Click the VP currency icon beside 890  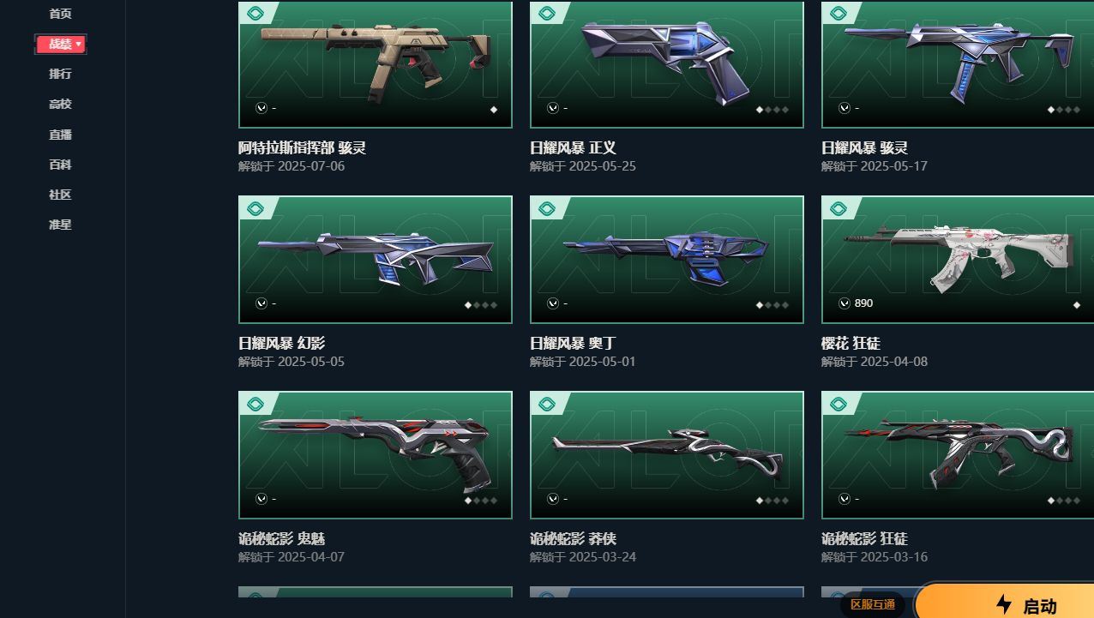pyautogui.click(x=845, y=303)
